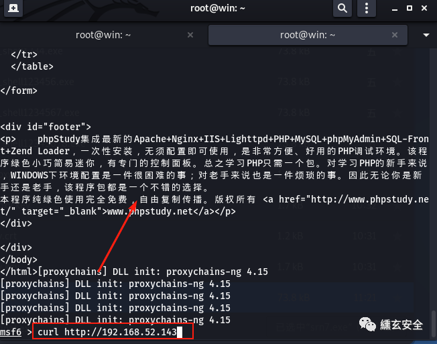Click the curl http://192.168.52.143 command
This screenshot has width=437, height=344.
tap(107, 332)
